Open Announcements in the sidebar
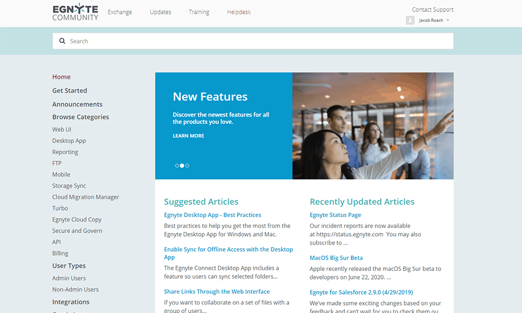The width and height of the screenshot is (522, 313). (77, 104)
